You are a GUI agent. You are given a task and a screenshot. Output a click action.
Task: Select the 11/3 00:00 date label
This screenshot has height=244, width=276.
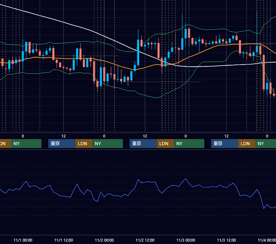186,240
